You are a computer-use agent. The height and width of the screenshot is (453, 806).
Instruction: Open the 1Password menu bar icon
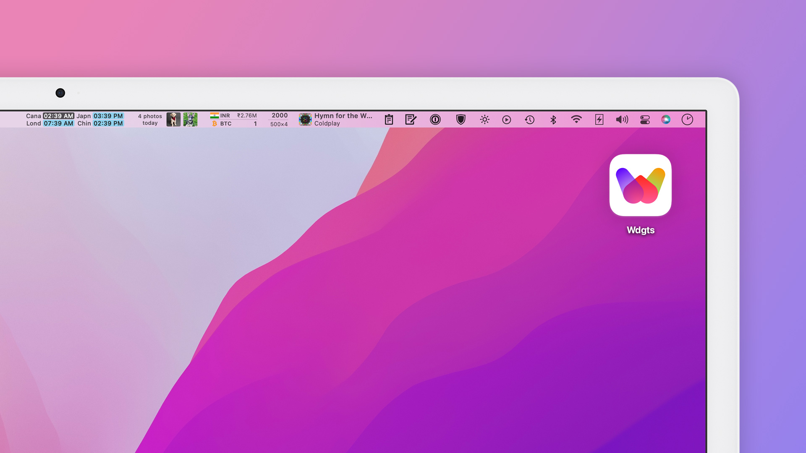click(435, 119)
